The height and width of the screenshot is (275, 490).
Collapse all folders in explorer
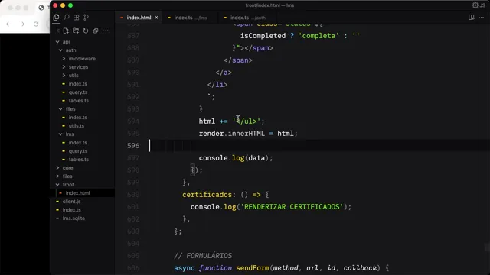click(96, 31)
